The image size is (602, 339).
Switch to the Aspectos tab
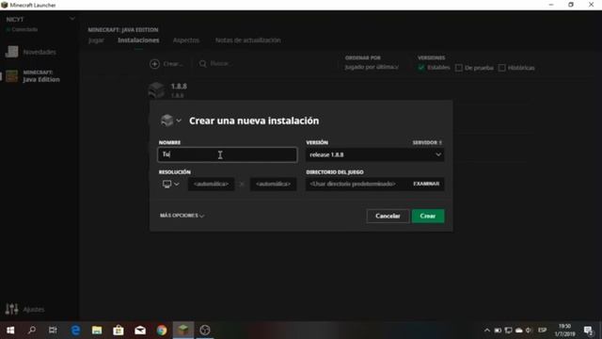(x=186, y=40)
